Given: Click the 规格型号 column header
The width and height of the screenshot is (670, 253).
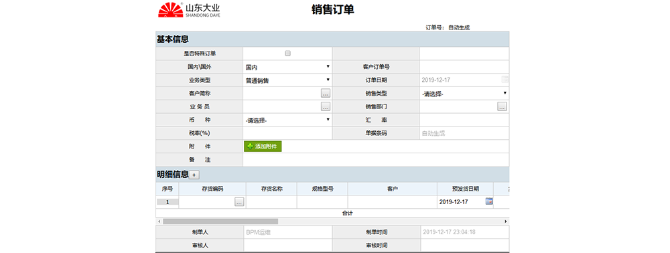Looking at the screenshot, I should coord(322,189).
